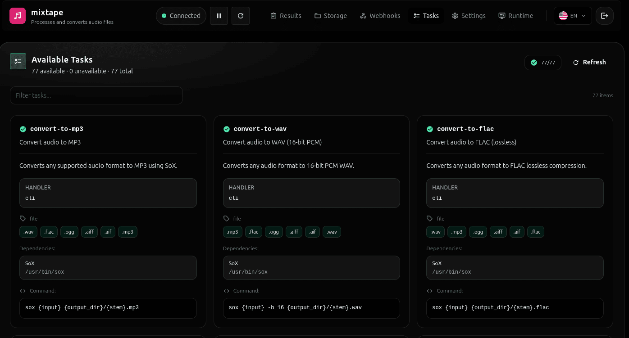Click the mixtape music note logo

tap(18, 16)
